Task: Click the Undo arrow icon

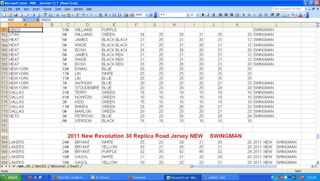Action: click(x=83, y=15)
